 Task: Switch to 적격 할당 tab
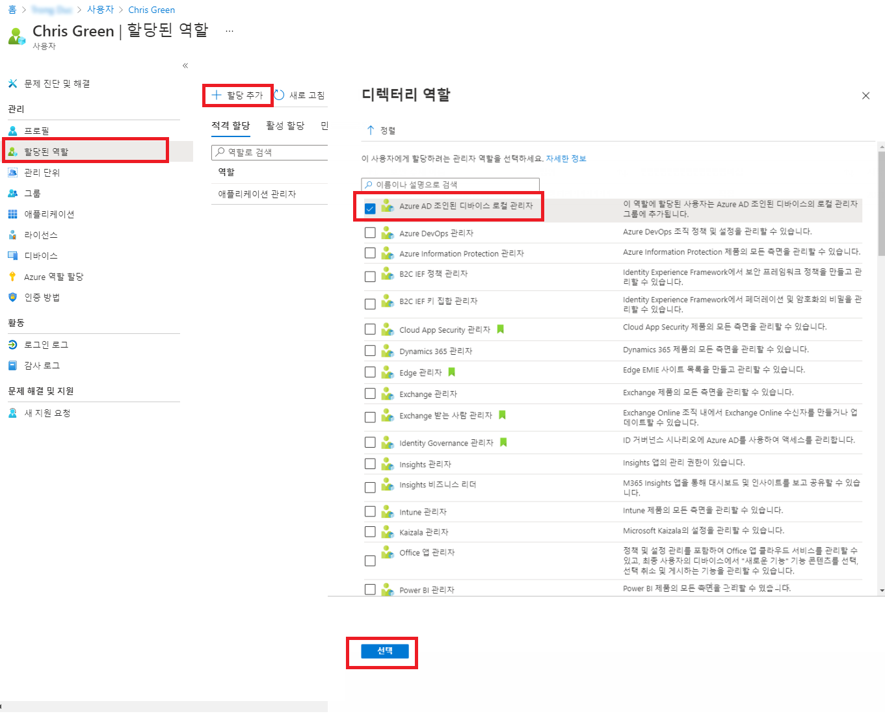tap(231, 125)
